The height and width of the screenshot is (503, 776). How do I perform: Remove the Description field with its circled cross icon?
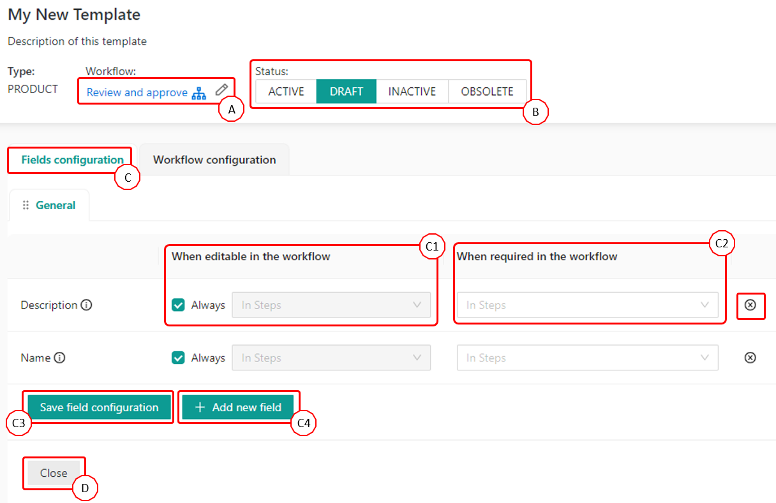(x=750, y=306)
